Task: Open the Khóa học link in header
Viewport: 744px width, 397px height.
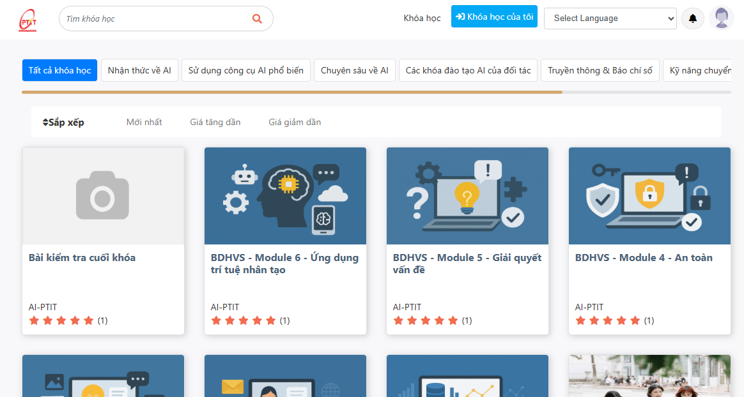Action: [x=422, y=19]
